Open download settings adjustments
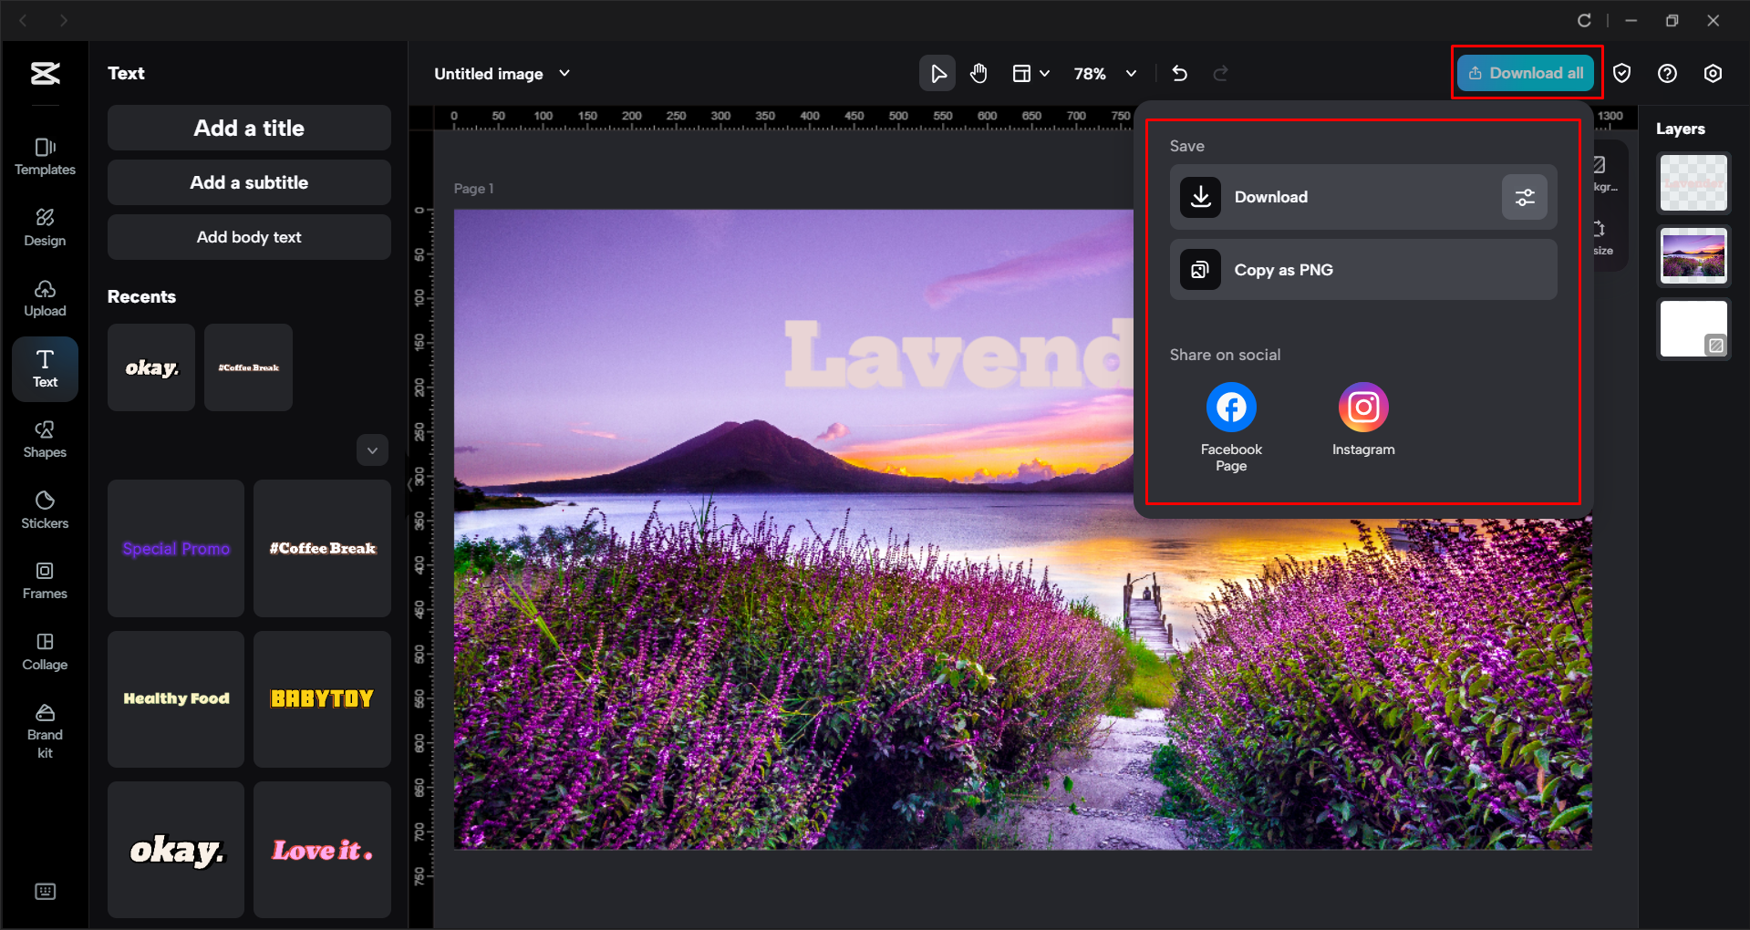 pyautogui.click(x=1524, y=196)
